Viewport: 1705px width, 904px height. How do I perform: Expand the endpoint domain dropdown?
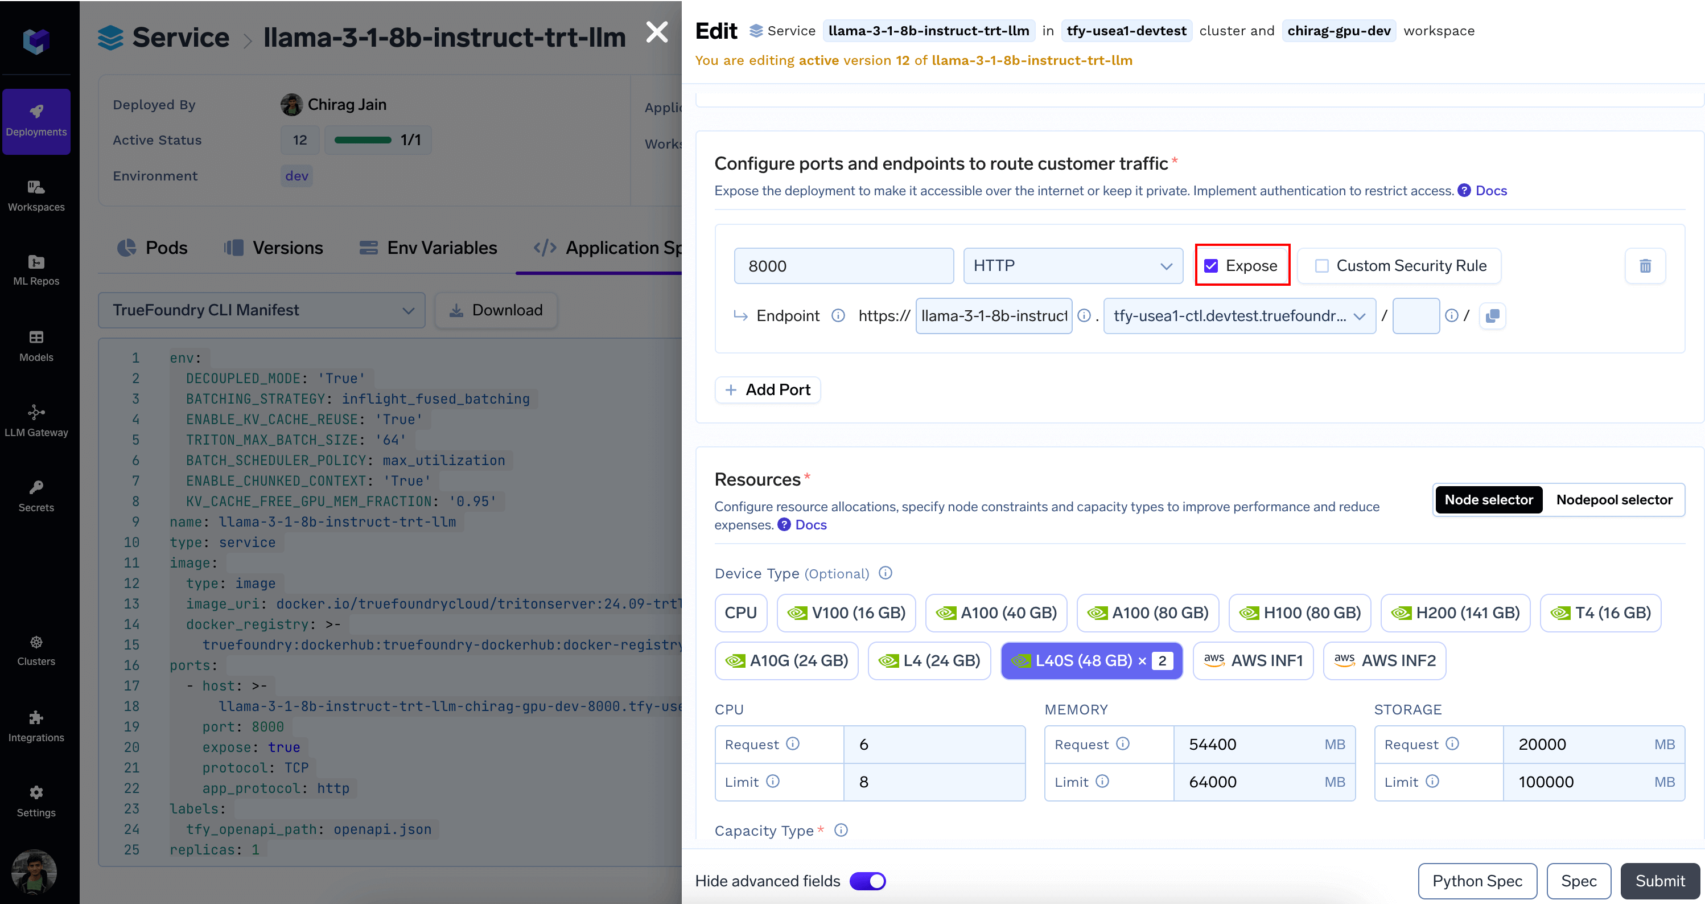[1239, 316]
